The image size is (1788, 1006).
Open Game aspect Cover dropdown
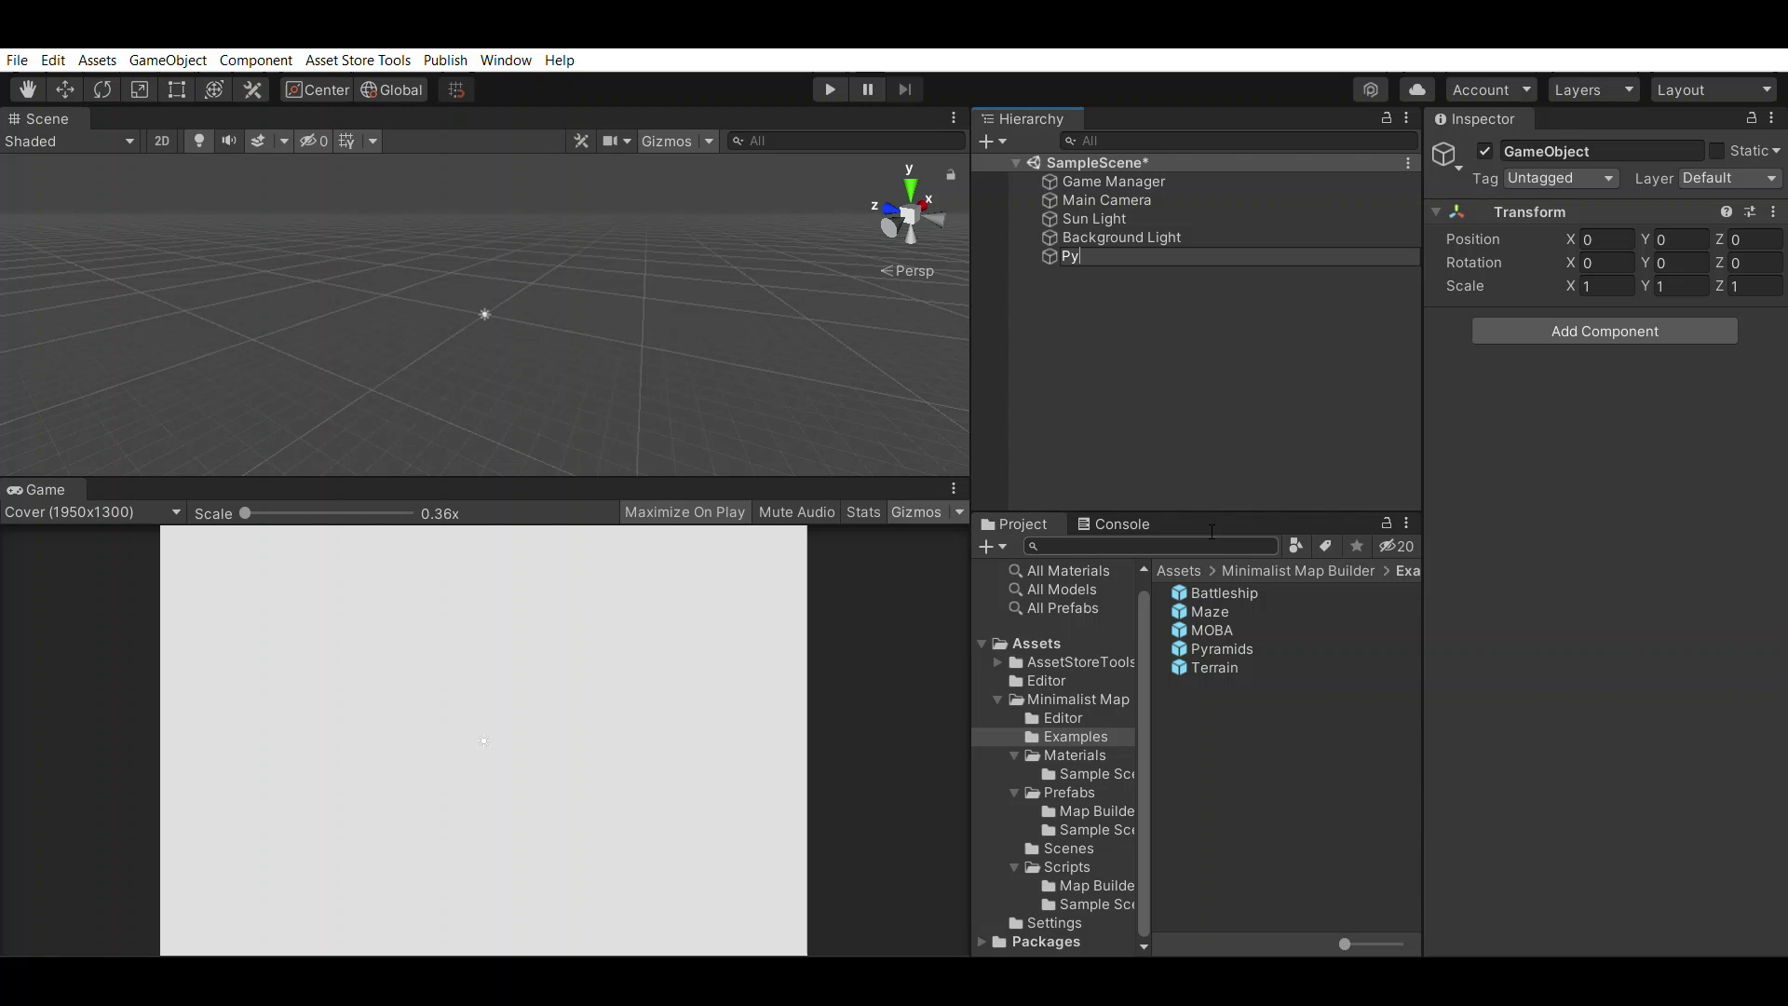(x=93, y=512)
